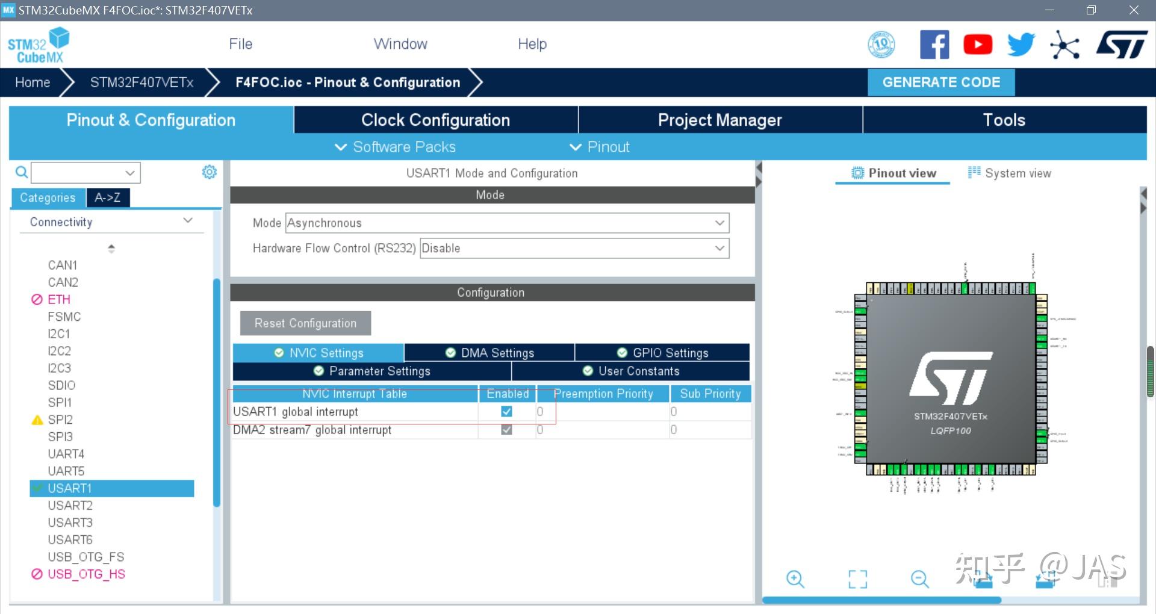Select USART2 in the peripheral list
The image size is (1156, 614).
70,505
